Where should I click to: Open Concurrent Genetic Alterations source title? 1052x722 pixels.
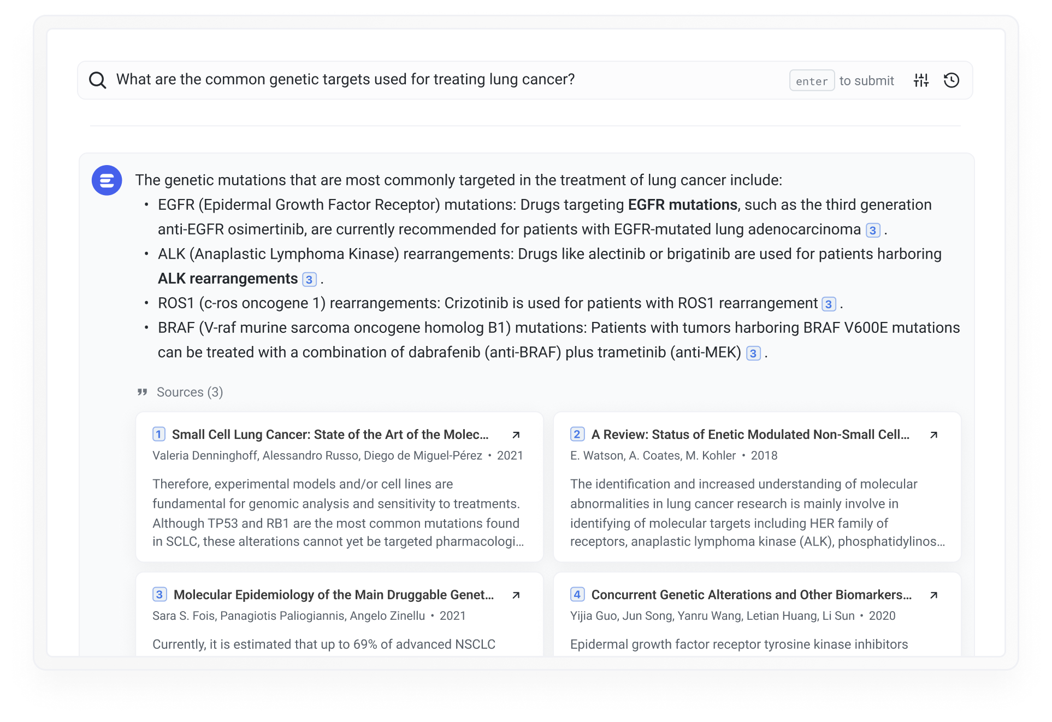[x=752, y=595]
